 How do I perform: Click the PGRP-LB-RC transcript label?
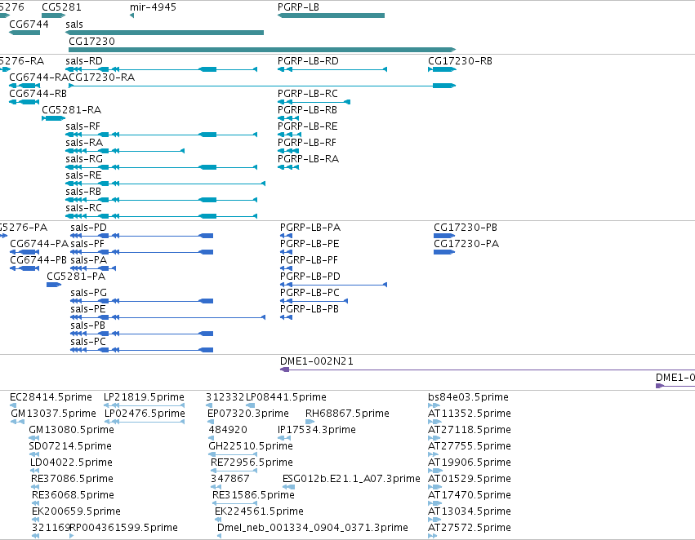tap(308, 93)
